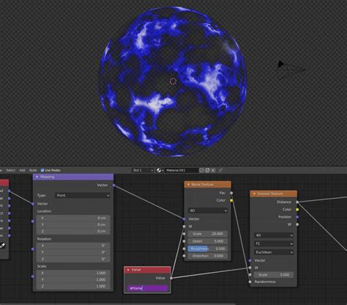
Task: Collapse the Value node triangle
Action: (128, 270)
